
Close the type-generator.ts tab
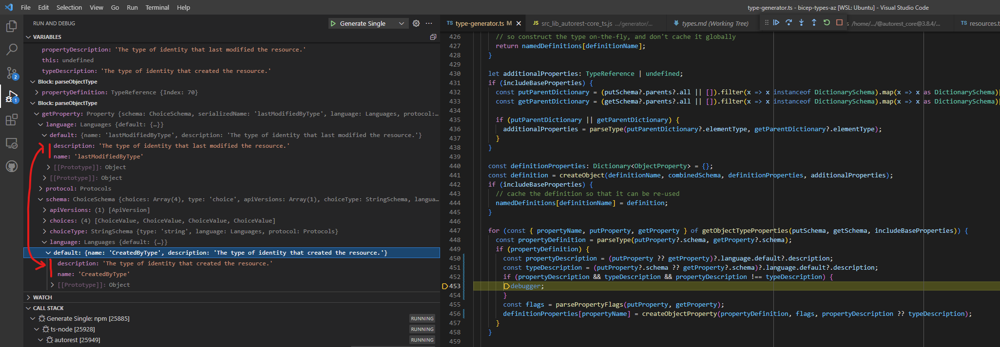[x=519, y=23]
